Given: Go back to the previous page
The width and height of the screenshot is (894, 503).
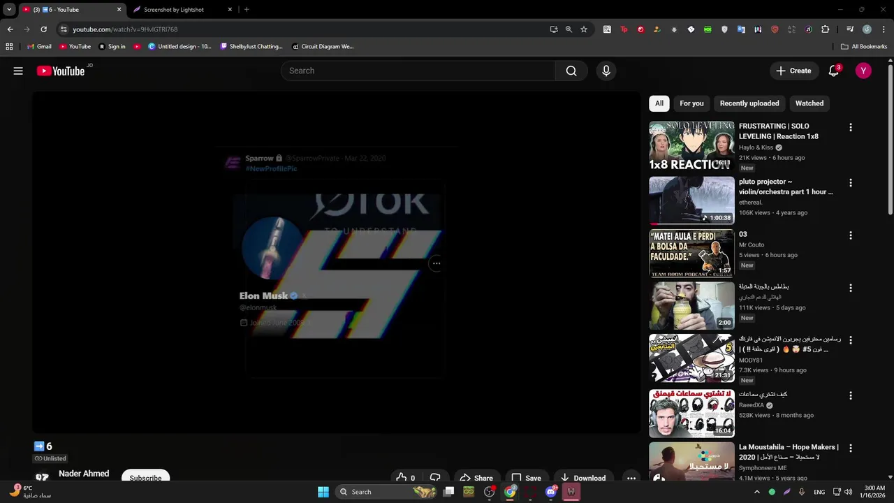Looking at the screenshot, I should pyautogui.click(x=10, y=29).
